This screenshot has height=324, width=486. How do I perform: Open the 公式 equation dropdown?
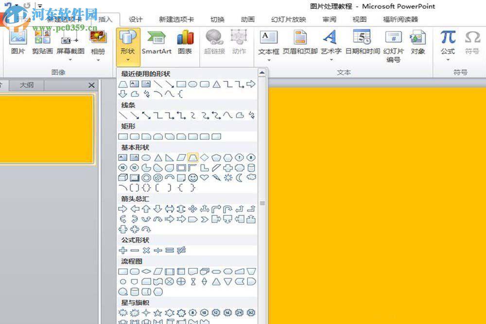448,45
